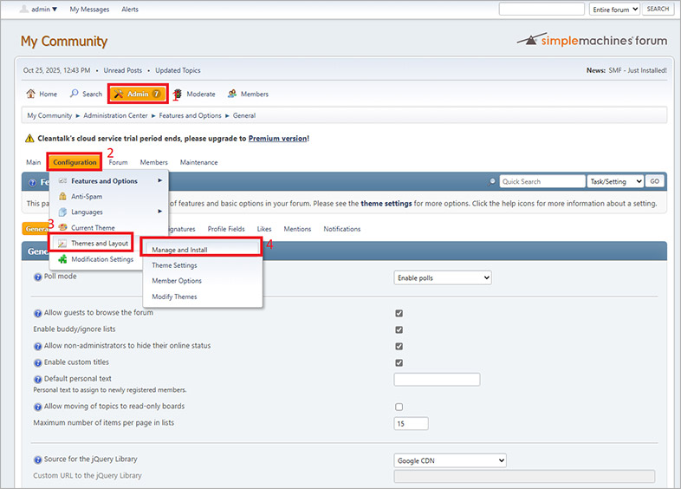
Task: Click the Moderate icon
Action: [x=178, y=94]
